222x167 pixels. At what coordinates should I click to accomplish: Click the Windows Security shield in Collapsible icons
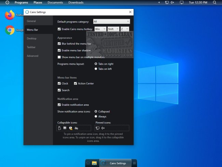[x=71, y=128]
